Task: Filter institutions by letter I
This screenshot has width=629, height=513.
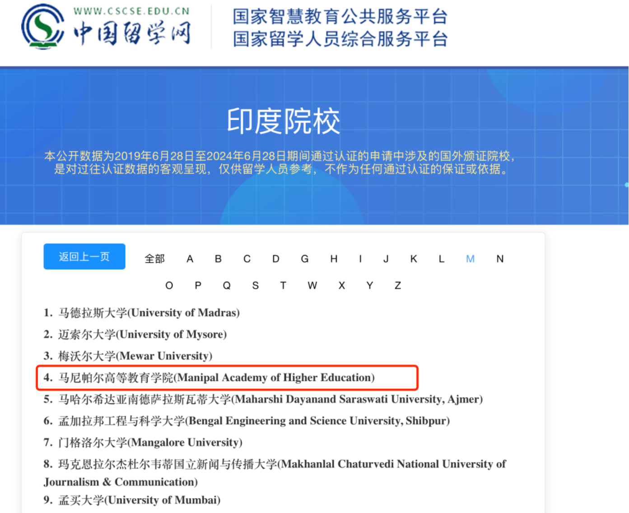Action: point(360,259)
